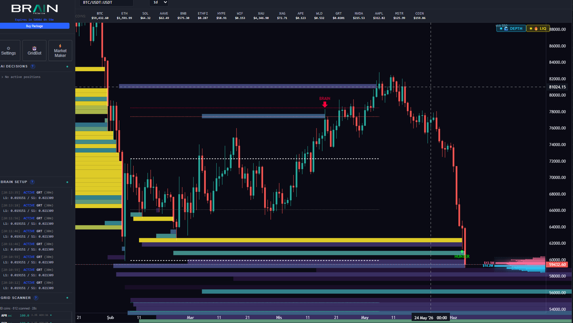Select the APR row in Grid Scanner

coord(37,315)
